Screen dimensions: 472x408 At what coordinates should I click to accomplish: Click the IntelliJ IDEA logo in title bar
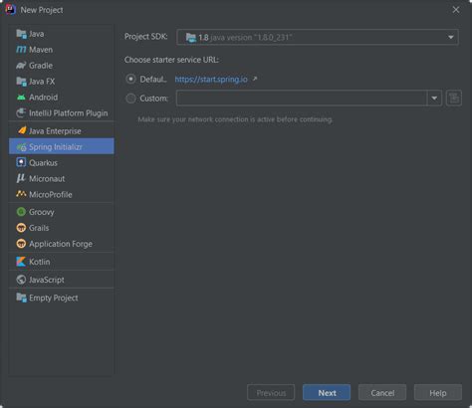point(11,10)
